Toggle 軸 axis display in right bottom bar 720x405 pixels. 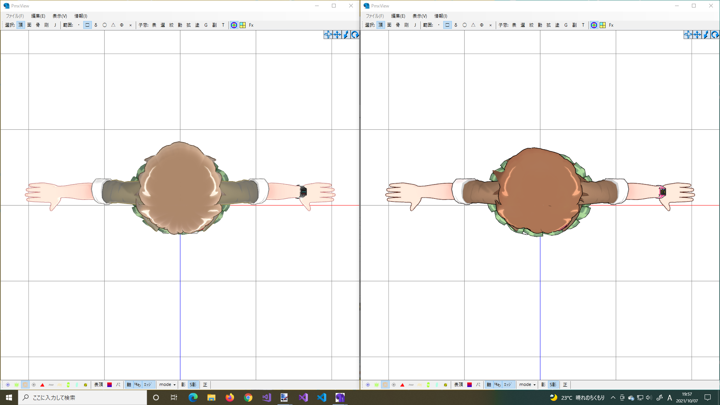489,385
